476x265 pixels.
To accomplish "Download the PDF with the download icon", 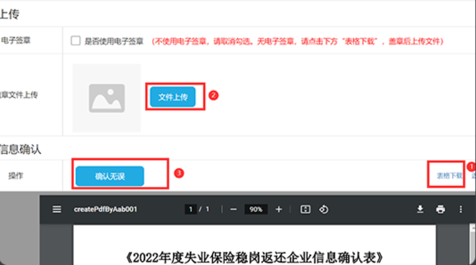I will [x=420, y=209].
